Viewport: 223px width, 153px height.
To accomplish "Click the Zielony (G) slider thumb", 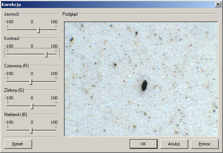I will pyautogui.click(x=32, y=106).
